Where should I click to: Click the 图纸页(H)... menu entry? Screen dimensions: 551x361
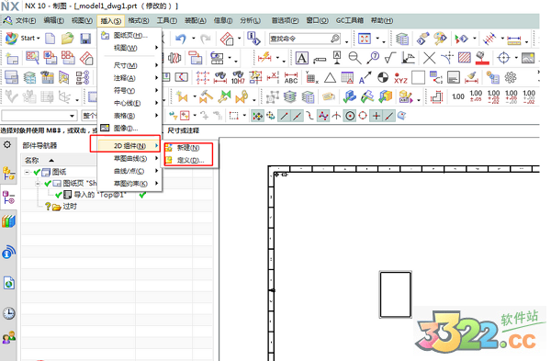[129, 36]
